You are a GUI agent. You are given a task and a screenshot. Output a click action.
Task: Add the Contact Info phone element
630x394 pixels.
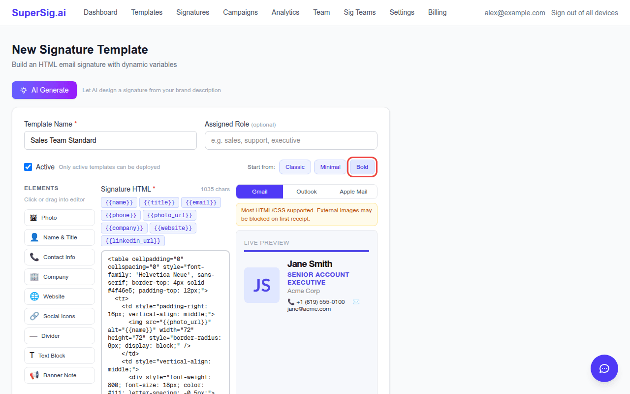[60, 257]
